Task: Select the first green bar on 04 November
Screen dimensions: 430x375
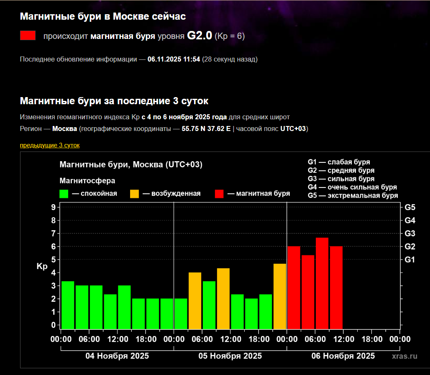Action: point(68,305)
